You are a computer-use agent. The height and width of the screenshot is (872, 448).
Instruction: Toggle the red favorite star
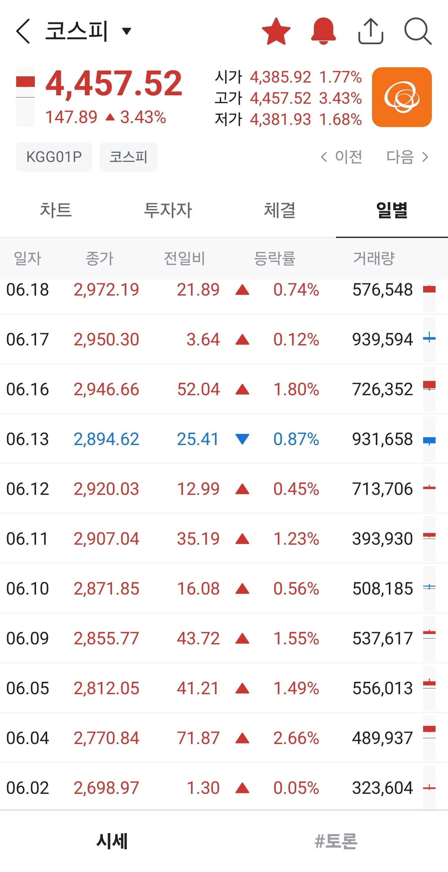[276, 31]
